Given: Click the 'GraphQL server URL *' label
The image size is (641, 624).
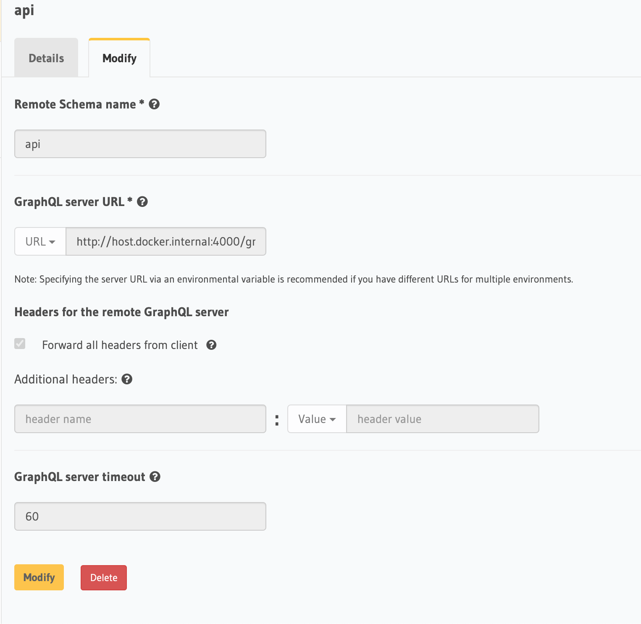Looking at the screenshot, I should coord(74,202).
